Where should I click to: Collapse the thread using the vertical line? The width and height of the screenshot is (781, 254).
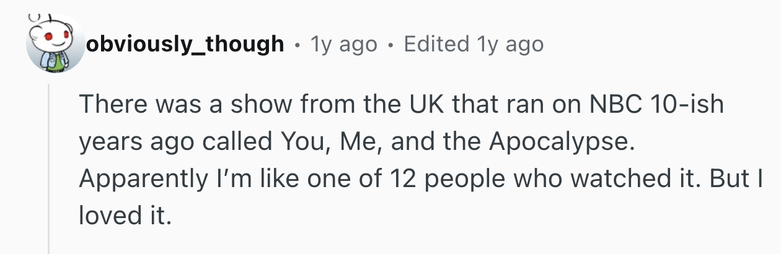tap(48, 167)
